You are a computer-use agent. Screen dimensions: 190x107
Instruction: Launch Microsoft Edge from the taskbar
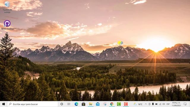(x=76, y=104)
